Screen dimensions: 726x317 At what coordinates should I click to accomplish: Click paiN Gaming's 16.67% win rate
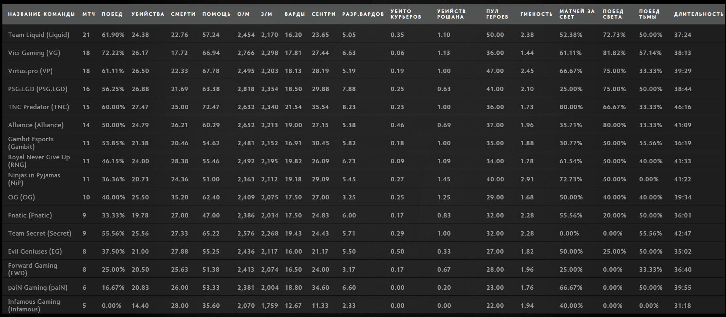[x=113, y=288]
